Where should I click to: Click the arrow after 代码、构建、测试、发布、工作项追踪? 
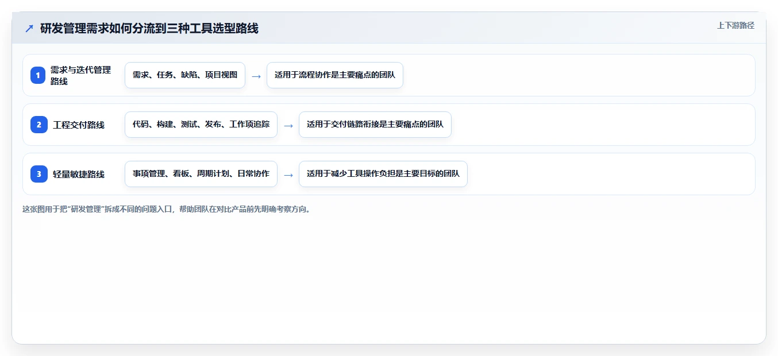click(288, 125)
